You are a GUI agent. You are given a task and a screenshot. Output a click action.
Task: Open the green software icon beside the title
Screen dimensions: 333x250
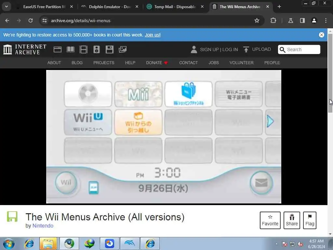tap(12, 216)
